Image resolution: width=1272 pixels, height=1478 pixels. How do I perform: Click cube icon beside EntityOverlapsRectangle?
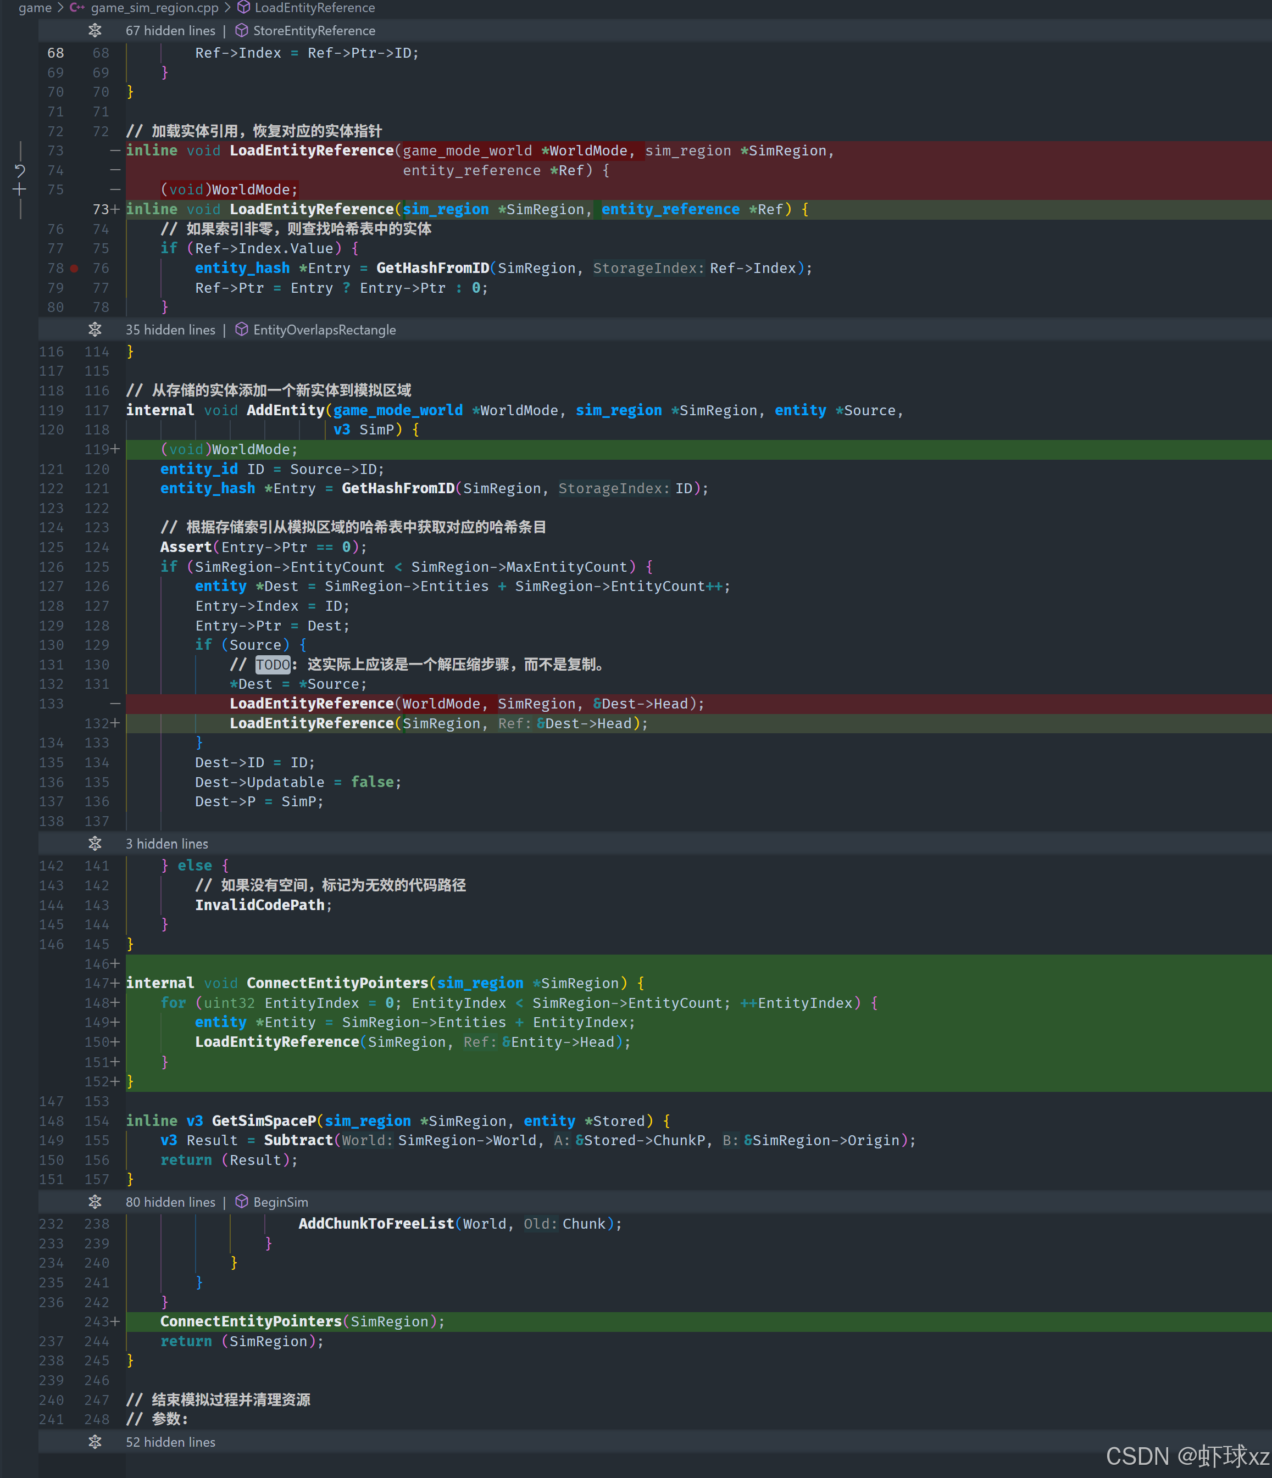(x=242, y=330)
